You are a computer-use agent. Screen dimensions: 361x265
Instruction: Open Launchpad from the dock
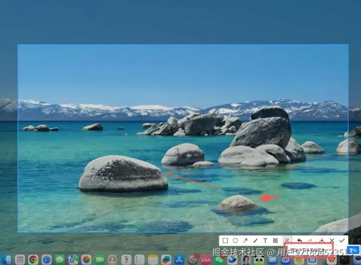(20, 260)
